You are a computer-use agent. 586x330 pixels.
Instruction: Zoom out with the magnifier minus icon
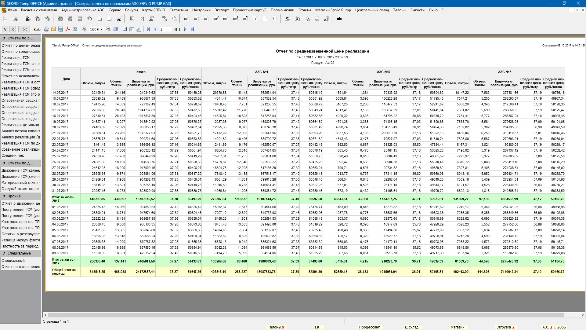[x=108, y=29]
